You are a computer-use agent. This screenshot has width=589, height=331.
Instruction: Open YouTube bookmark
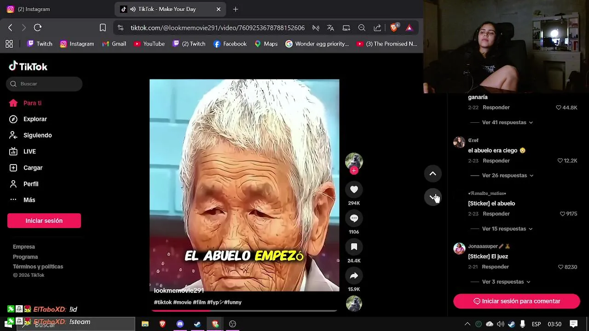[x=149, y=44]
